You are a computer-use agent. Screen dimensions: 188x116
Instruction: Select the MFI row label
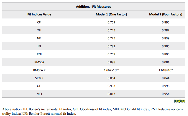pyautogui.click(x=39, y=94)
